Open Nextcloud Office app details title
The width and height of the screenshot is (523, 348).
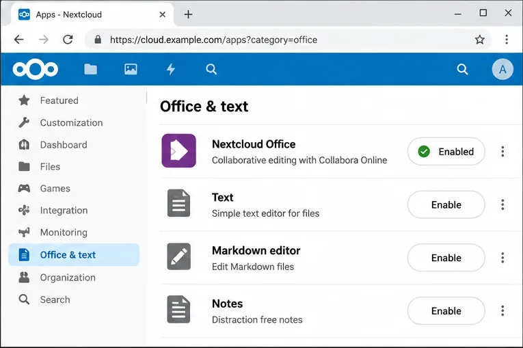coord(254,144)
